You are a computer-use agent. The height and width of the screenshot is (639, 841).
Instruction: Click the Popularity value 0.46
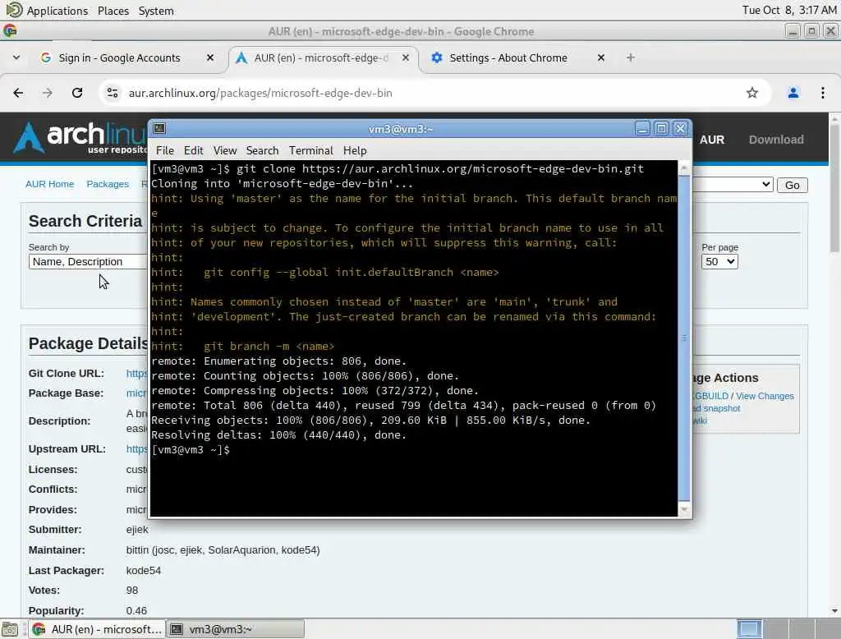[136, 610]
